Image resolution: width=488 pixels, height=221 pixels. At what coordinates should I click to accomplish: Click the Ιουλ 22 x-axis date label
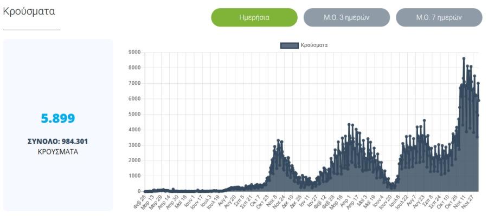click(x=401, y=203)
